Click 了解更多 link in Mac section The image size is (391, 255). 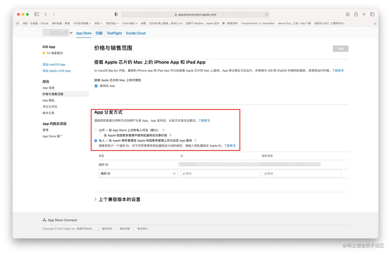coord(338,71)
